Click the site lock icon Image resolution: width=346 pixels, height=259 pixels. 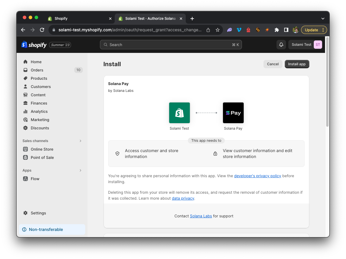point(54,30)
